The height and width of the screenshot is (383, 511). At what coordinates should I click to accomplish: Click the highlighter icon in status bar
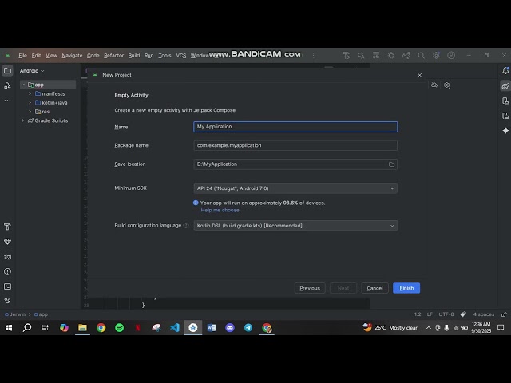pyautogui.click(x=463, y=314)
